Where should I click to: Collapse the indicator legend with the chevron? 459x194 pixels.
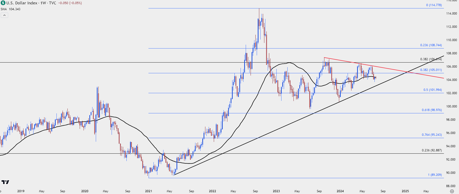tap(4, 15)
